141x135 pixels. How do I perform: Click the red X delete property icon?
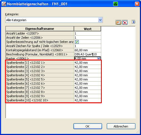coord(125,23)
